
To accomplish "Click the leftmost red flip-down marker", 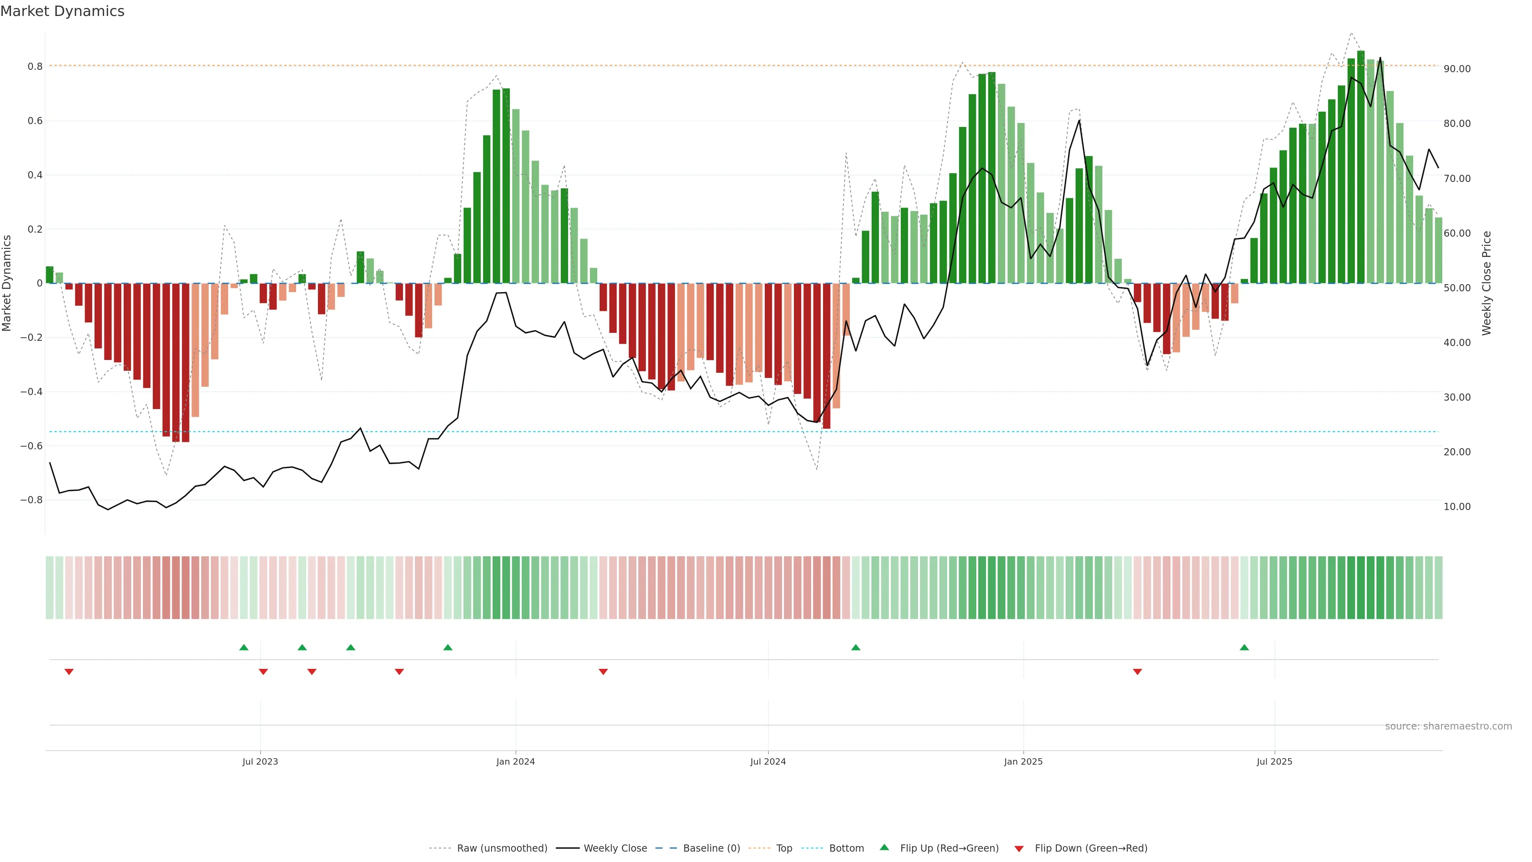I will pyautogui.click(x=69, y=672).
